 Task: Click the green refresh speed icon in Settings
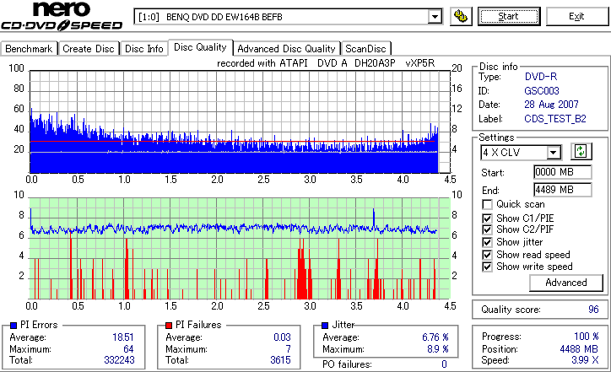point(581,151)
